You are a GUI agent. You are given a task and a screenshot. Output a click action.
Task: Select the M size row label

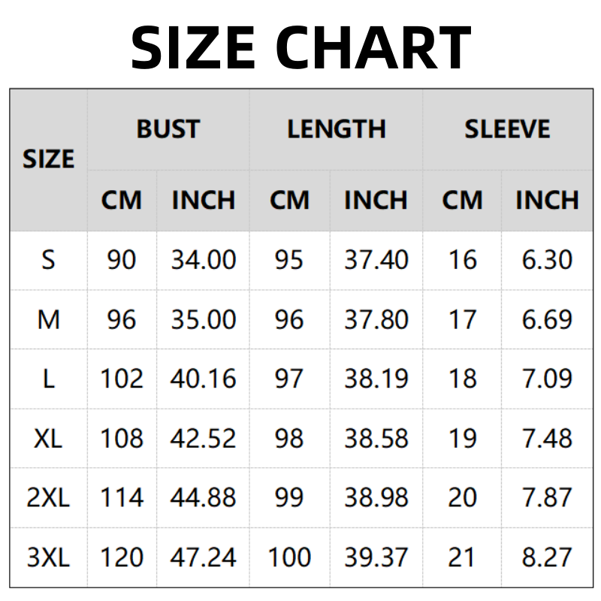49,319
